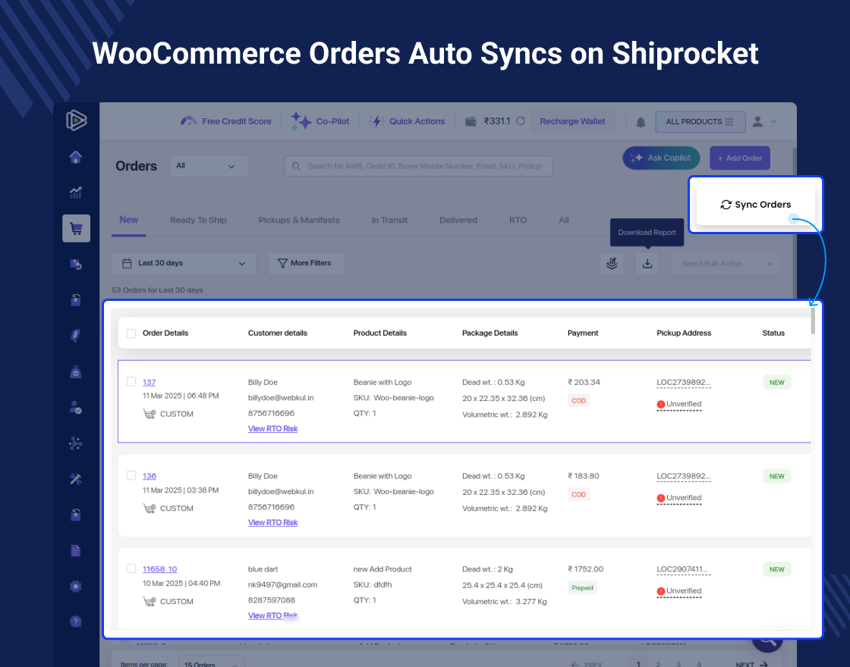The image size is (850, 667).
Task: Open the Help question mark icon
Action: pos(75,622)
